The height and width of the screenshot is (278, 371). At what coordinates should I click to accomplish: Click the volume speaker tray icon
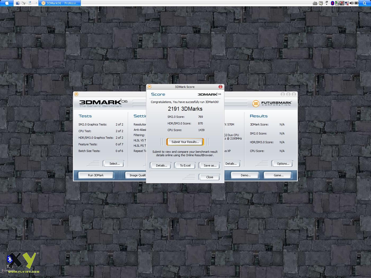(352, 3)
